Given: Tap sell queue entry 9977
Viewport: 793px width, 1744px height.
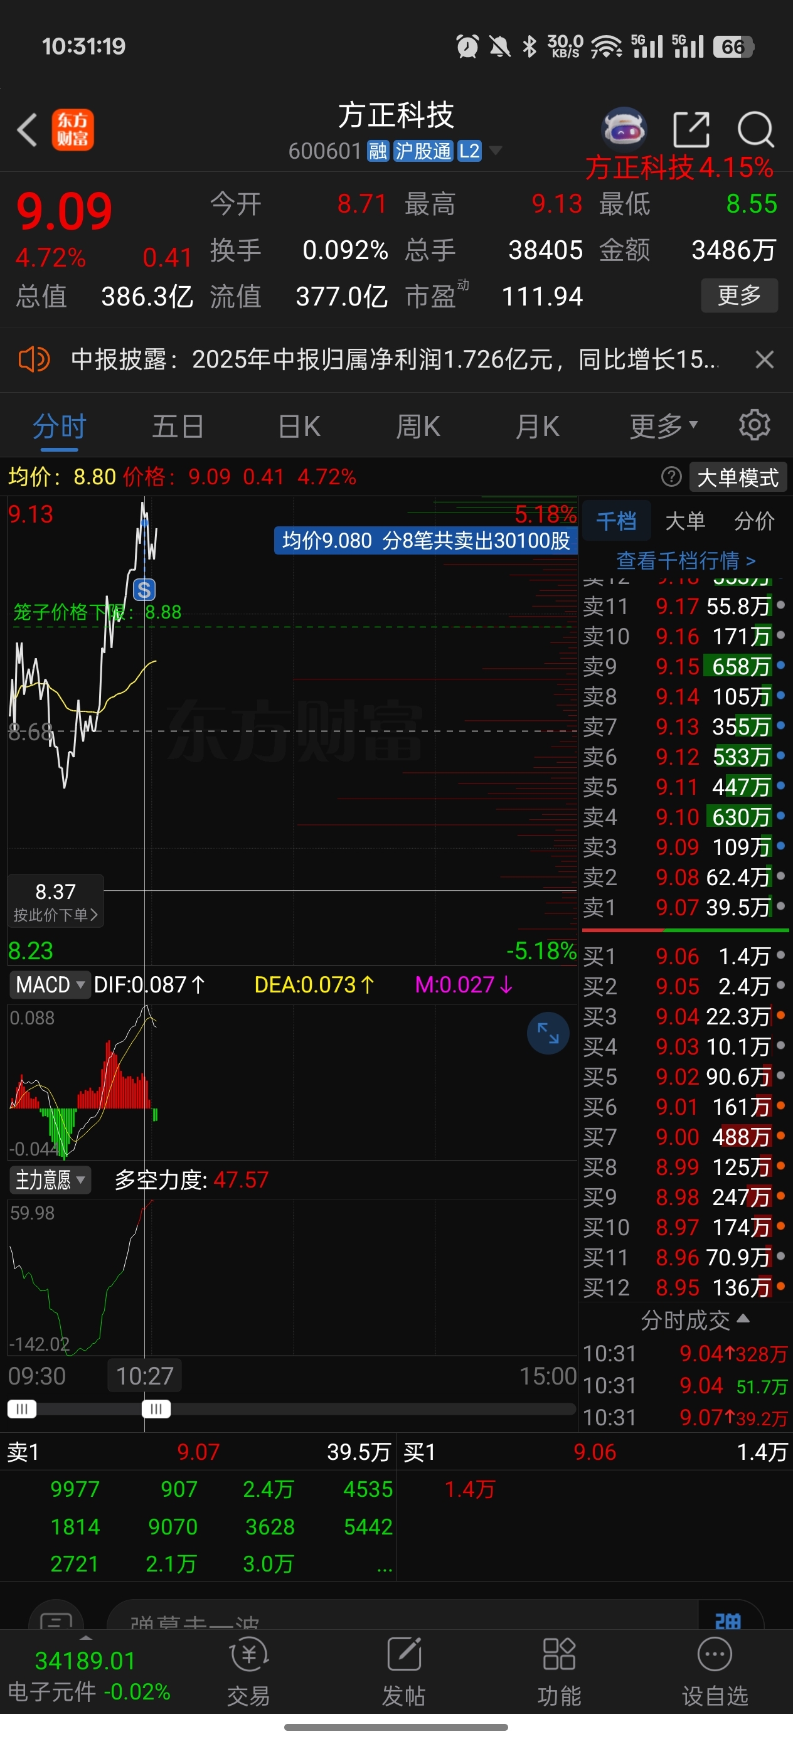Looking at the screenshot, I should 75,1489.
